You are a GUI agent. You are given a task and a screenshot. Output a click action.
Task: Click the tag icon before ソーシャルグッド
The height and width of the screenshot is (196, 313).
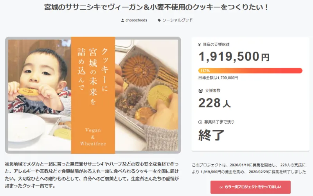pos(159,20)
